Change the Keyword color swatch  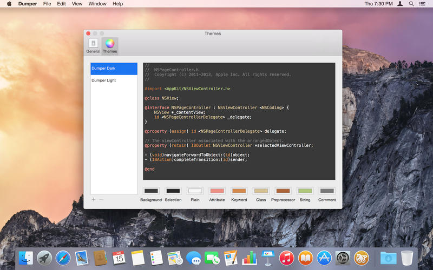(x=239, y=191)
